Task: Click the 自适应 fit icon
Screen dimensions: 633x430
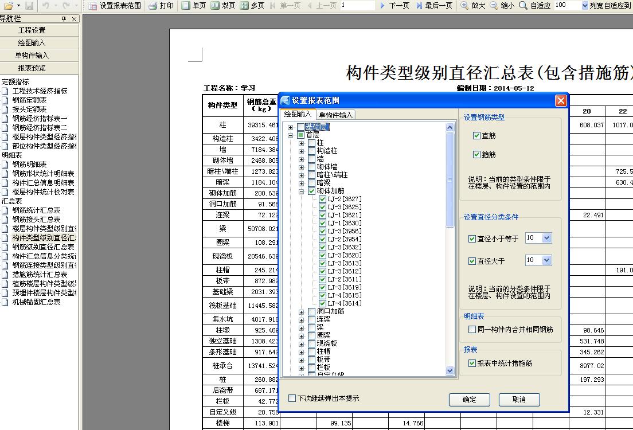Action: 523,5
